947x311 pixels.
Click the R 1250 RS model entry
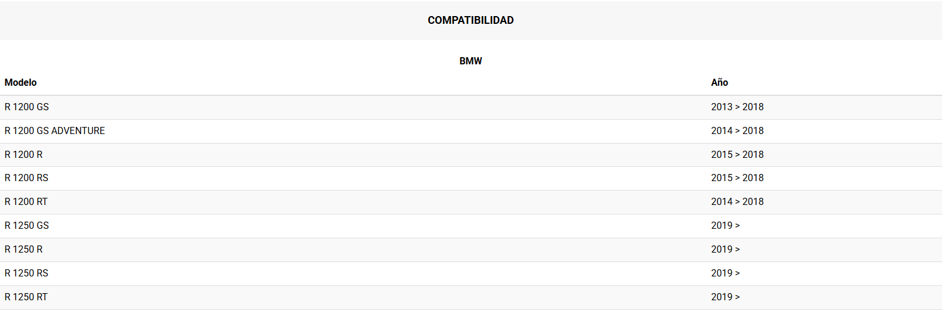pos(27,273)
